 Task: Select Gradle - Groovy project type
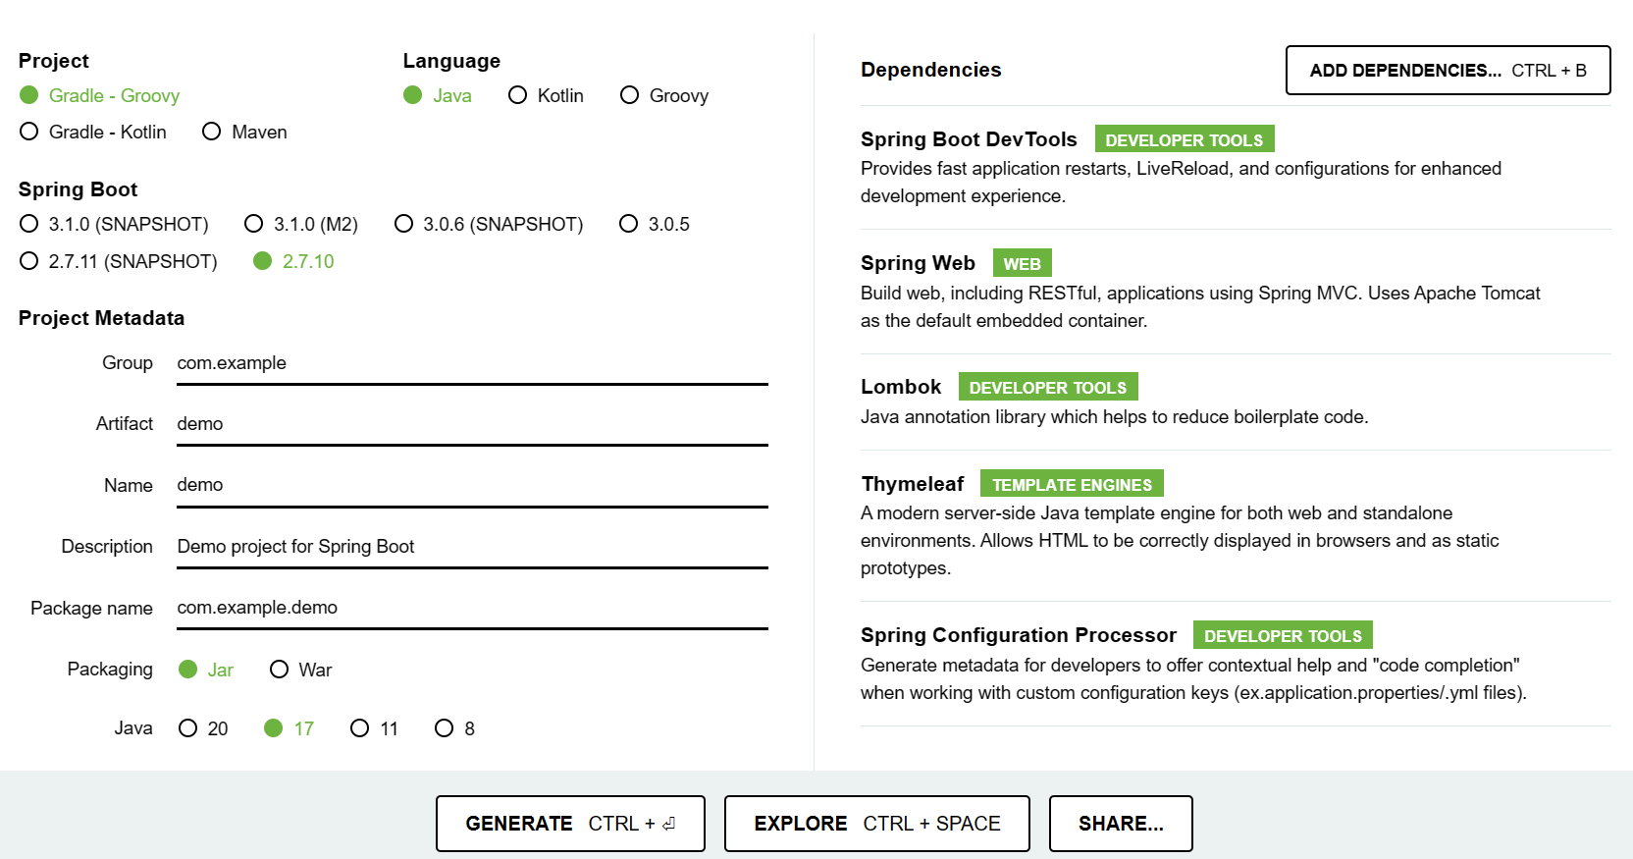[99, 95]
